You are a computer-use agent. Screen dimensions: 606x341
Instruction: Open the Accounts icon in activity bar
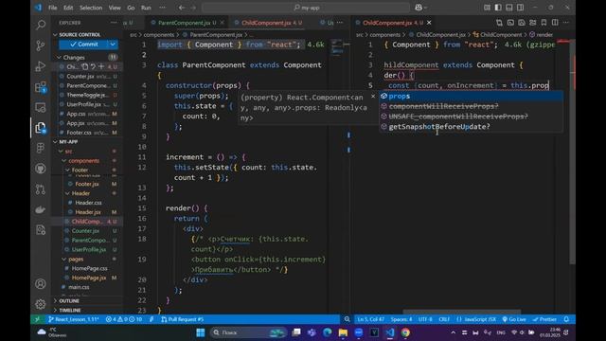[x=41, y=284]
